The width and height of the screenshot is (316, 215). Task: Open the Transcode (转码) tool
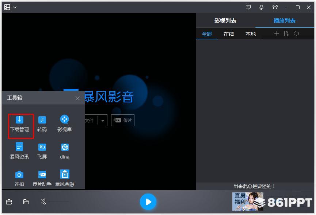(42, 124)
